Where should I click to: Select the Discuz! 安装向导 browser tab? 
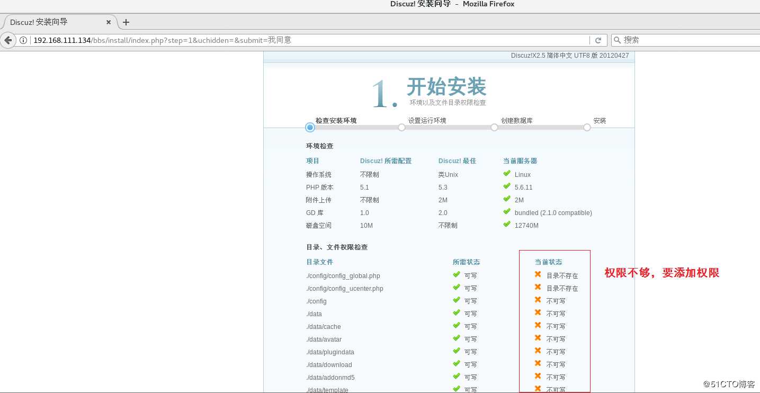pos(60,22)
